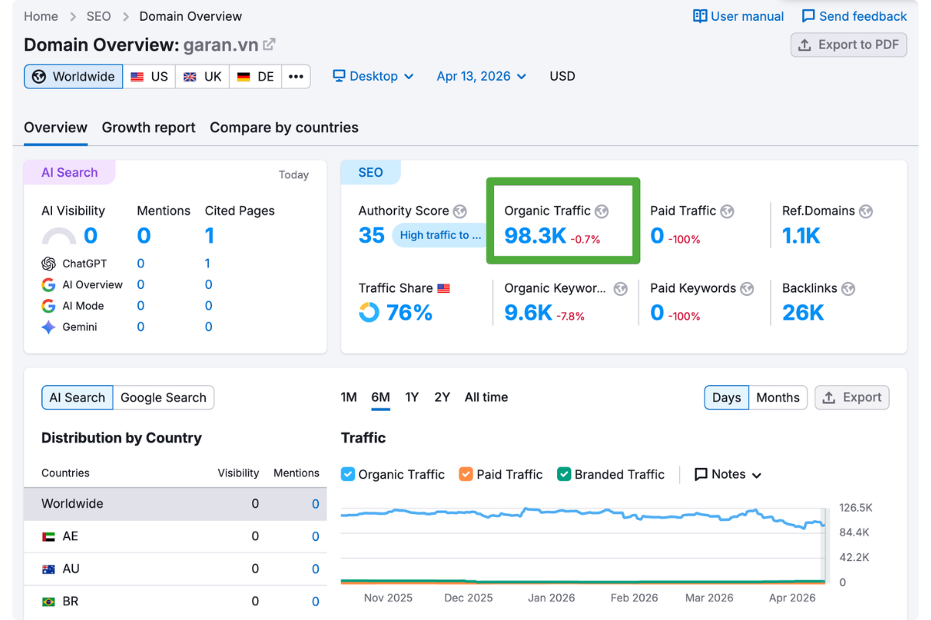931x620 pixels.
Task: Click the ChatGPT logo icon
Action: point(49,263)
